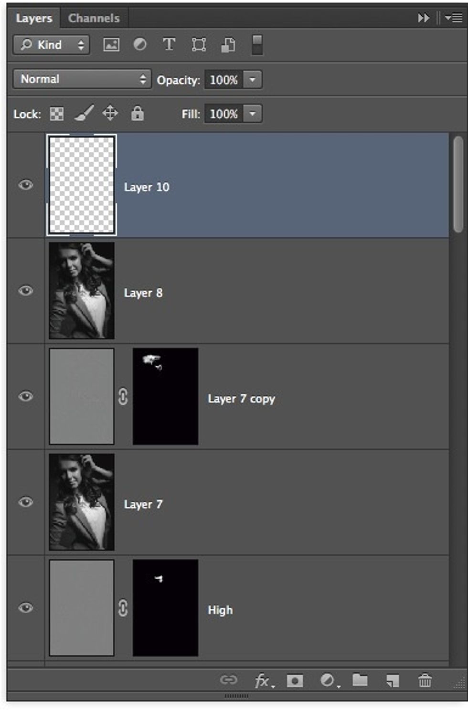This screenshot has height=710, width=468.
Task: Select the Layer 7 copy mask thumbnail
Action: [165, 395]
